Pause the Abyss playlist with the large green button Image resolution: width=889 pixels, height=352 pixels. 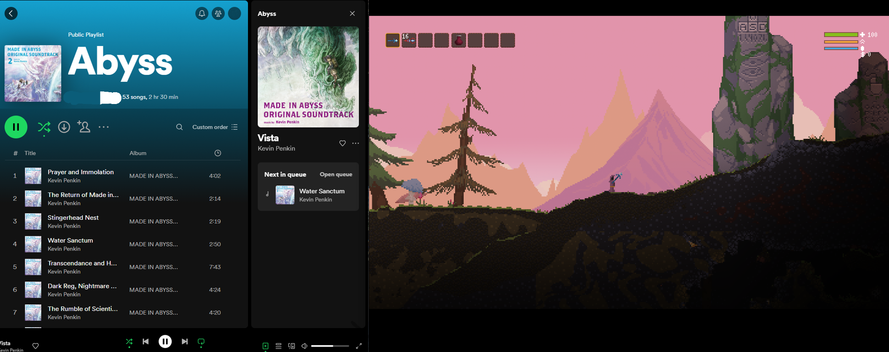tap(16, 127)
